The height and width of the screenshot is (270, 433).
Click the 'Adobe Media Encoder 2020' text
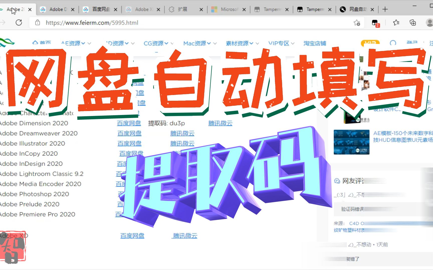[x=41, y=184]
